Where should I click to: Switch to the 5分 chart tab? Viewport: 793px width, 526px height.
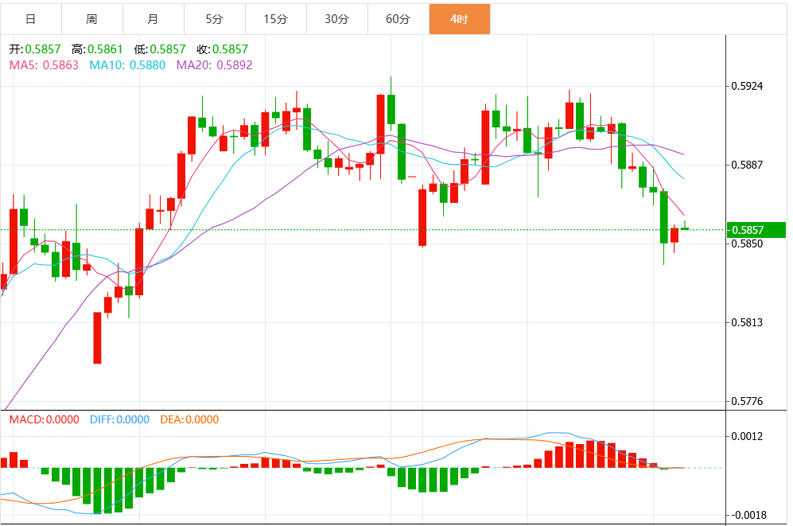tap(215, 19)
